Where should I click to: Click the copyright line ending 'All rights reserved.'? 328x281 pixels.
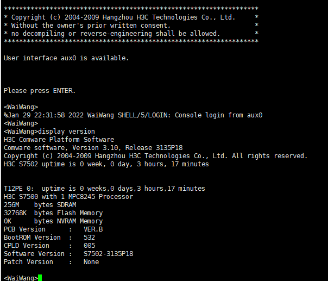tap(155, 156)
